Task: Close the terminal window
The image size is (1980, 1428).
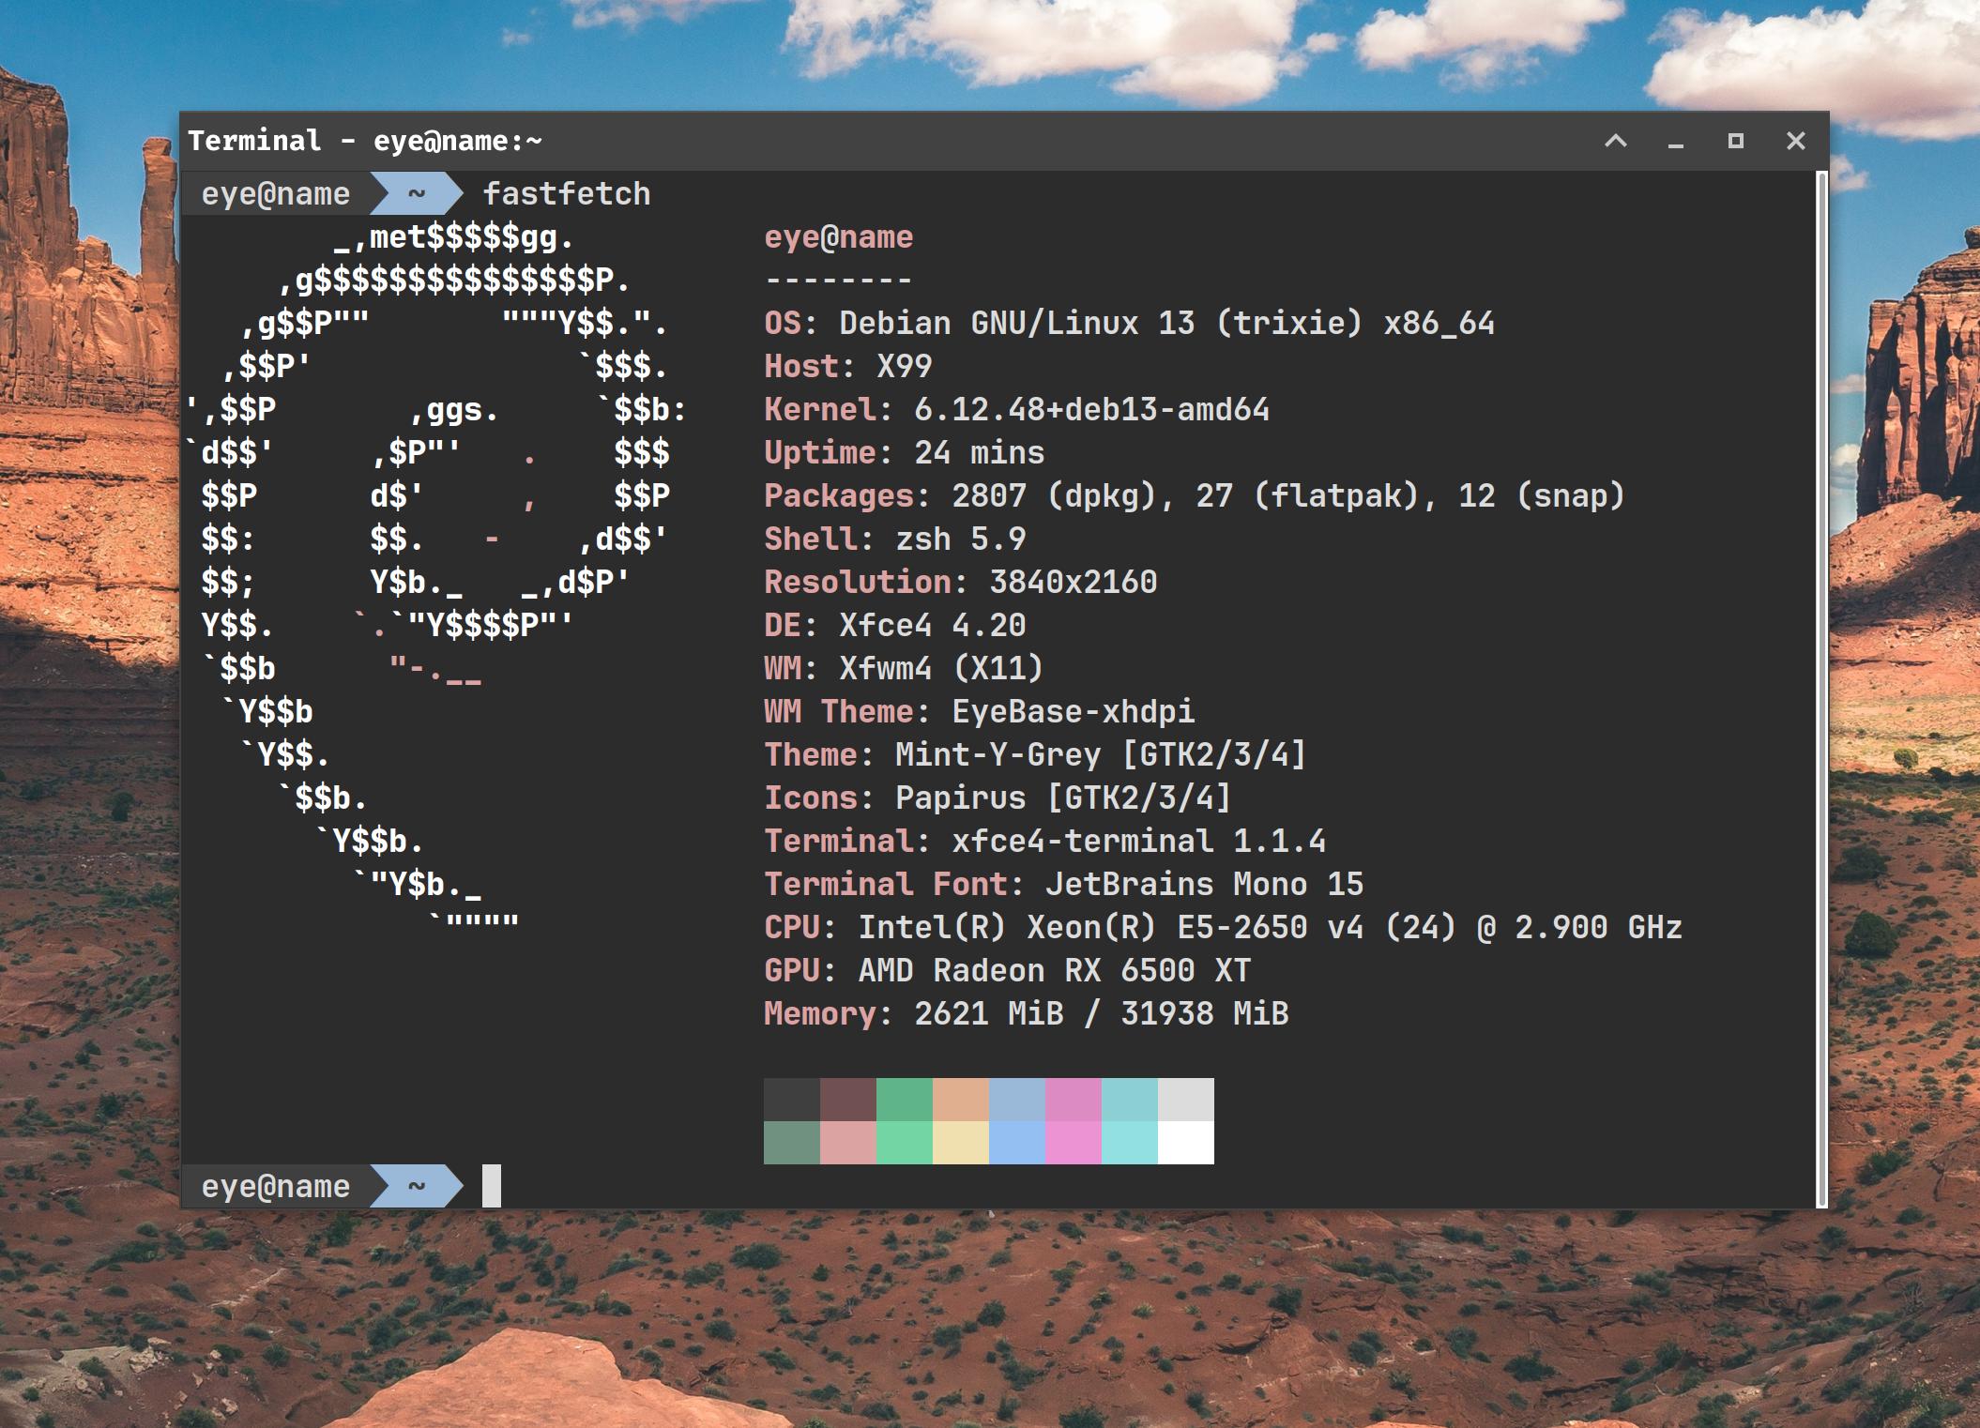Action: [1795, 141]
